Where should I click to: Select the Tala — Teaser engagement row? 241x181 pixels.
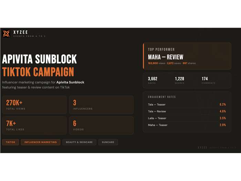point(187,104)
